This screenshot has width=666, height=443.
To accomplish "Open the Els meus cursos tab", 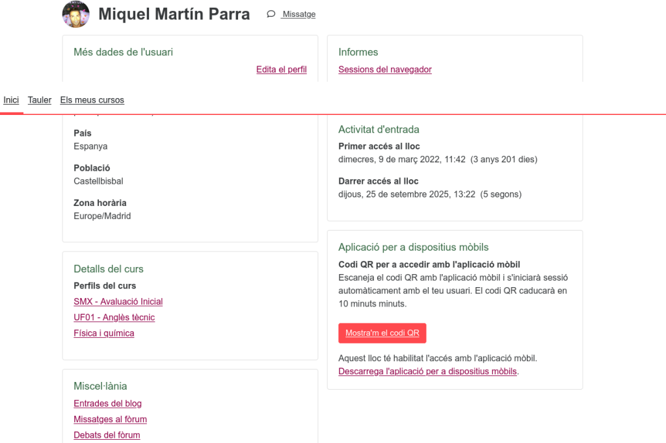I will pos(92,100).
